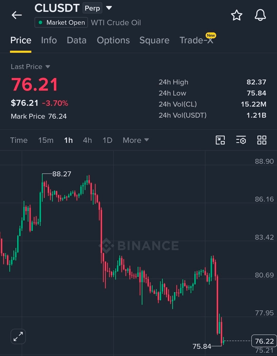Tap the large 76.21 last price
This screenshot has width=277, height=356.
pos(35,84)
